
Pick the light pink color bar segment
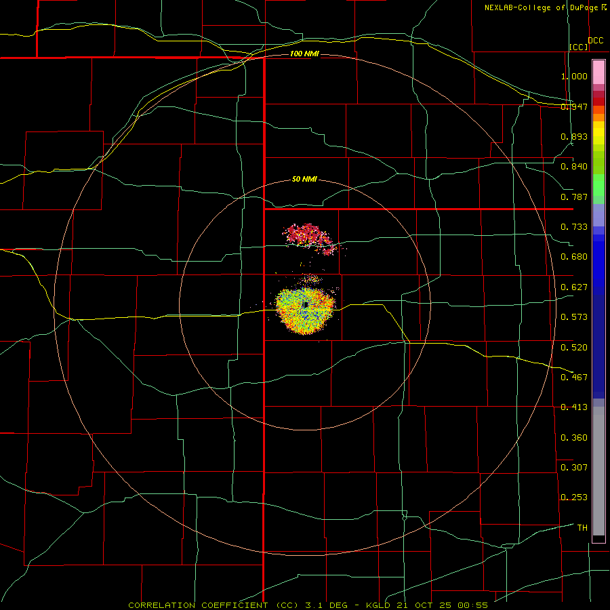pos(598,73)
